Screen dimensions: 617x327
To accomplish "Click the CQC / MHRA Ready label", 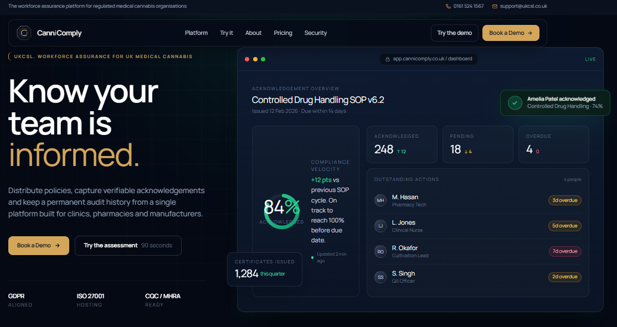I will (x=163, y=300).
